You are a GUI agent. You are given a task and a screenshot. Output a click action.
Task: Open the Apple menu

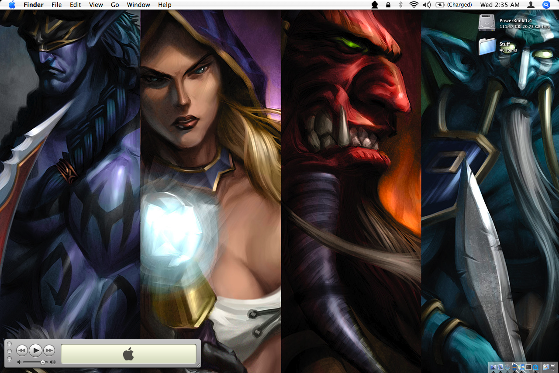(x=12, y=5)
